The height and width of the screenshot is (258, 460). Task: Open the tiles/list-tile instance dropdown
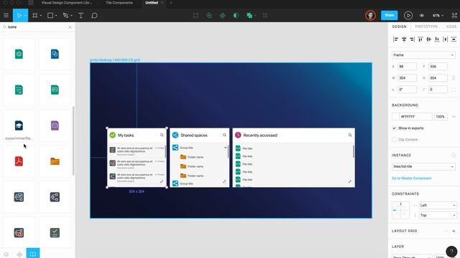coord(423,166)
